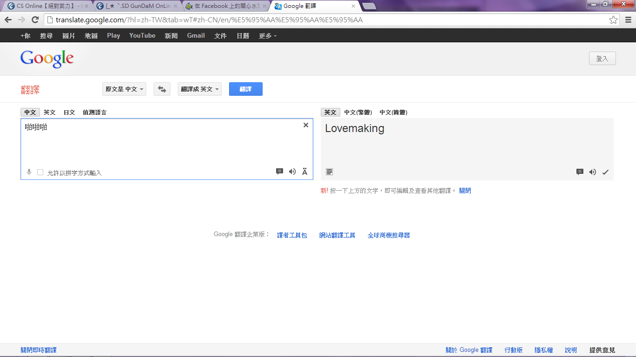This screenshot has height=357, width=636.
Task: Select 英文 as the source language tab
Action: pos(50,112)
